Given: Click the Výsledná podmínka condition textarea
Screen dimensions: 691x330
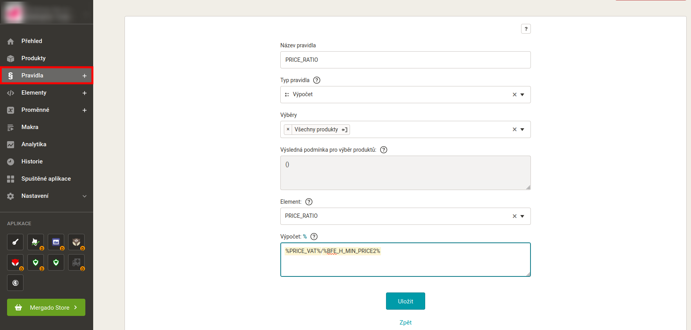Looking at the screenshot, I should pos(406,173).
